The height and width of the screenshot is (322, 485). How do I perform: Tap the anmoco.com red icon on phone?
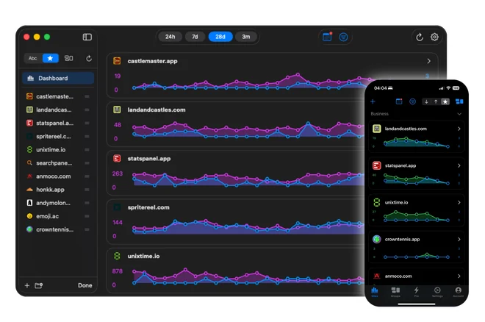pyautogui.click(x=376, y=276)
